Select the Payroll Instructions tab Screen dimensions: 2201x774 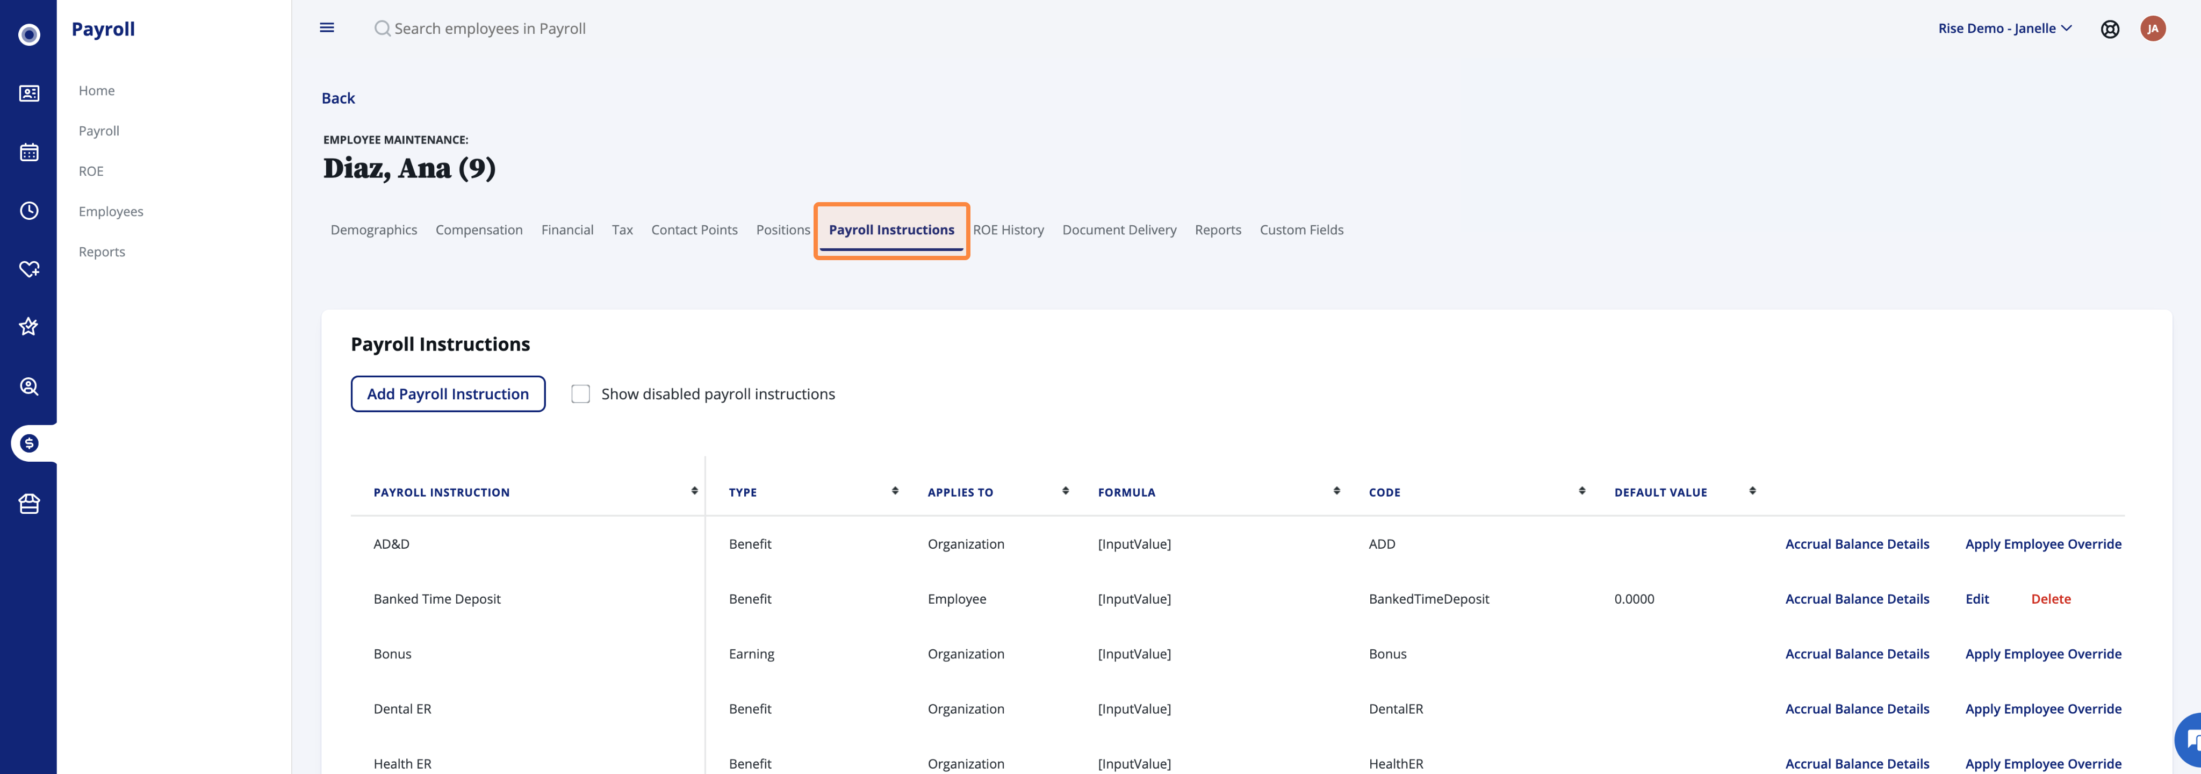click(891, 230)
